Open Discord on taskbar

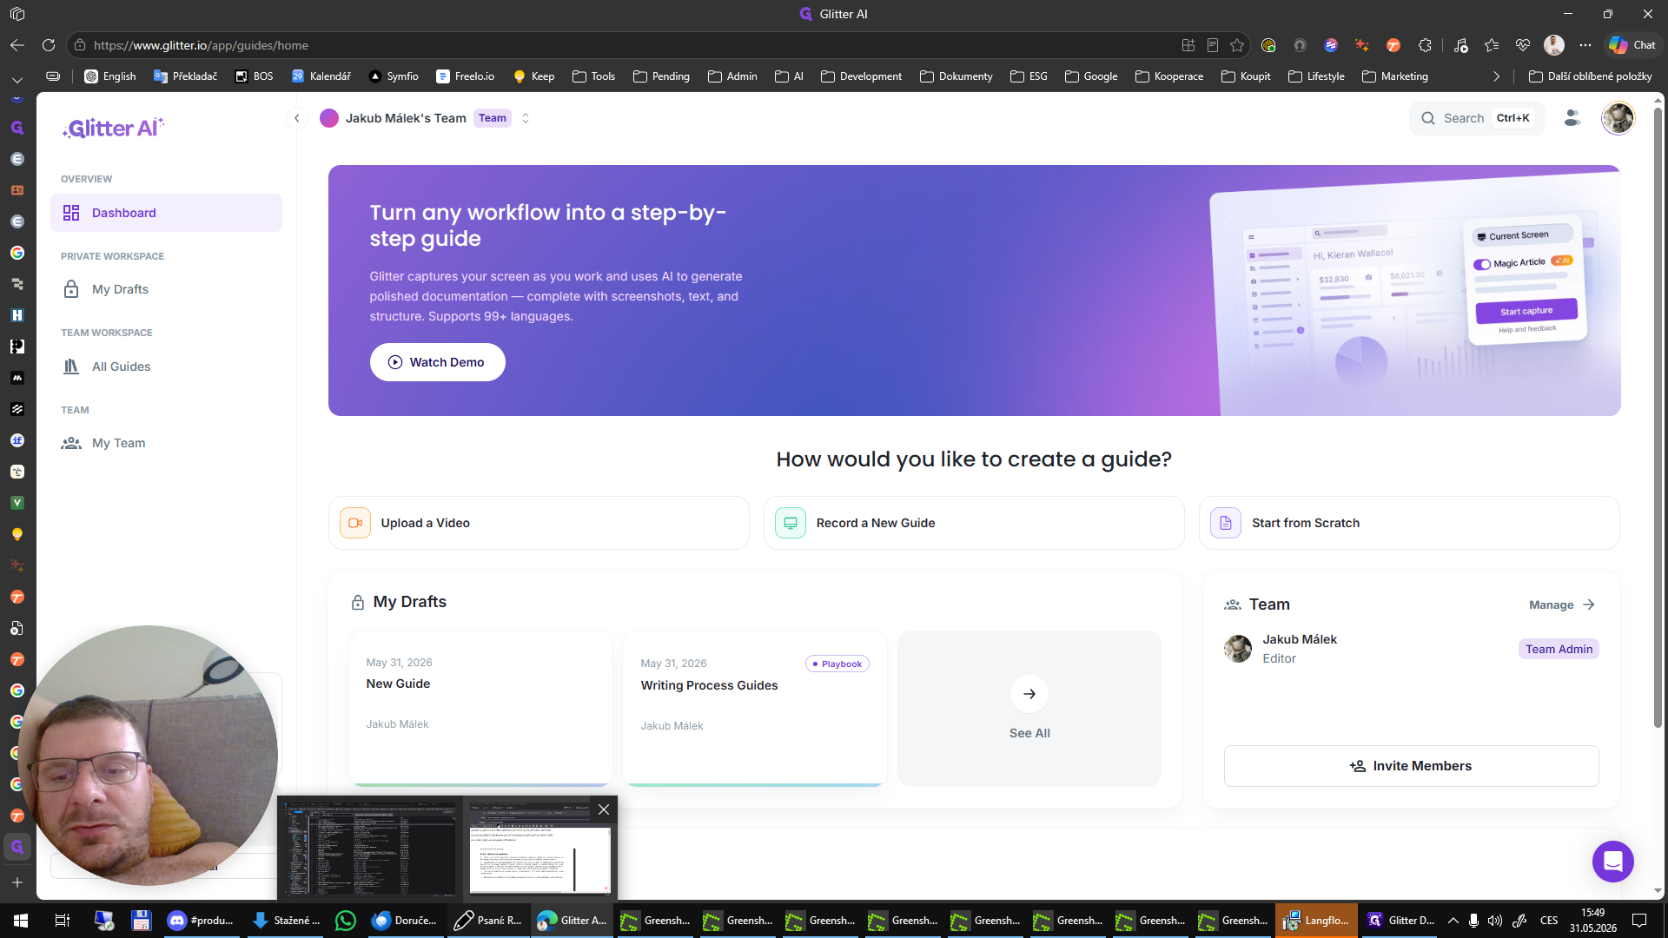(202, 921)
